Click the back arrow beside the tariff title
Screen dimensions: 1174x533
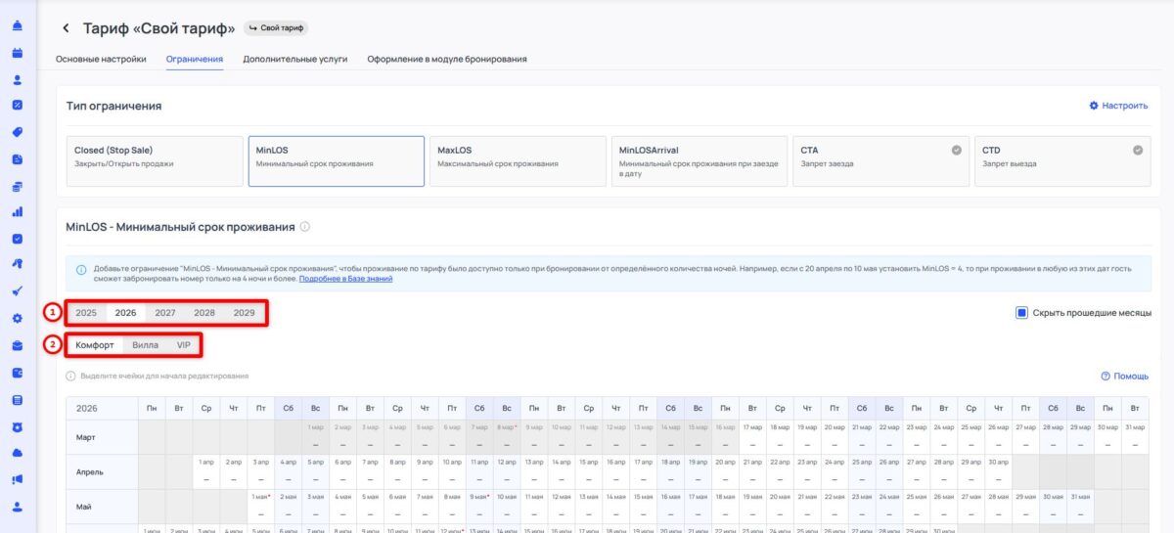tap(66, 28)
